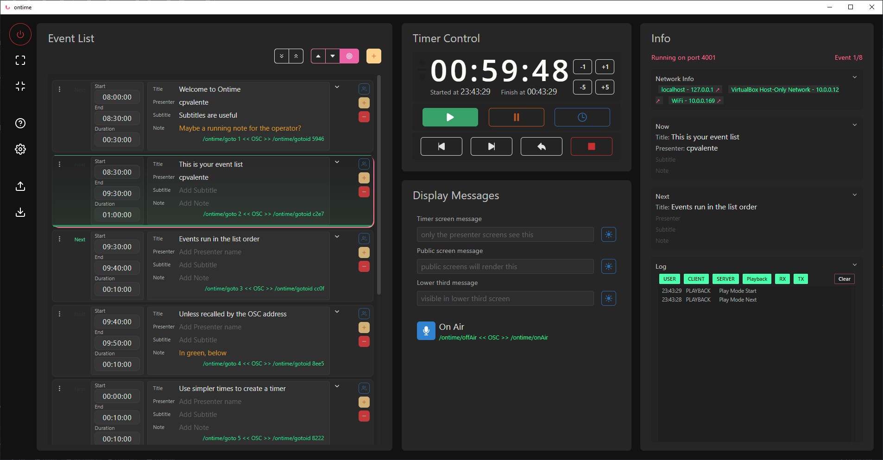Move cursor up with up-triangle button
The height and width of the screenshot is (460, 883).
pyautogui.click(x=318, y=56)
